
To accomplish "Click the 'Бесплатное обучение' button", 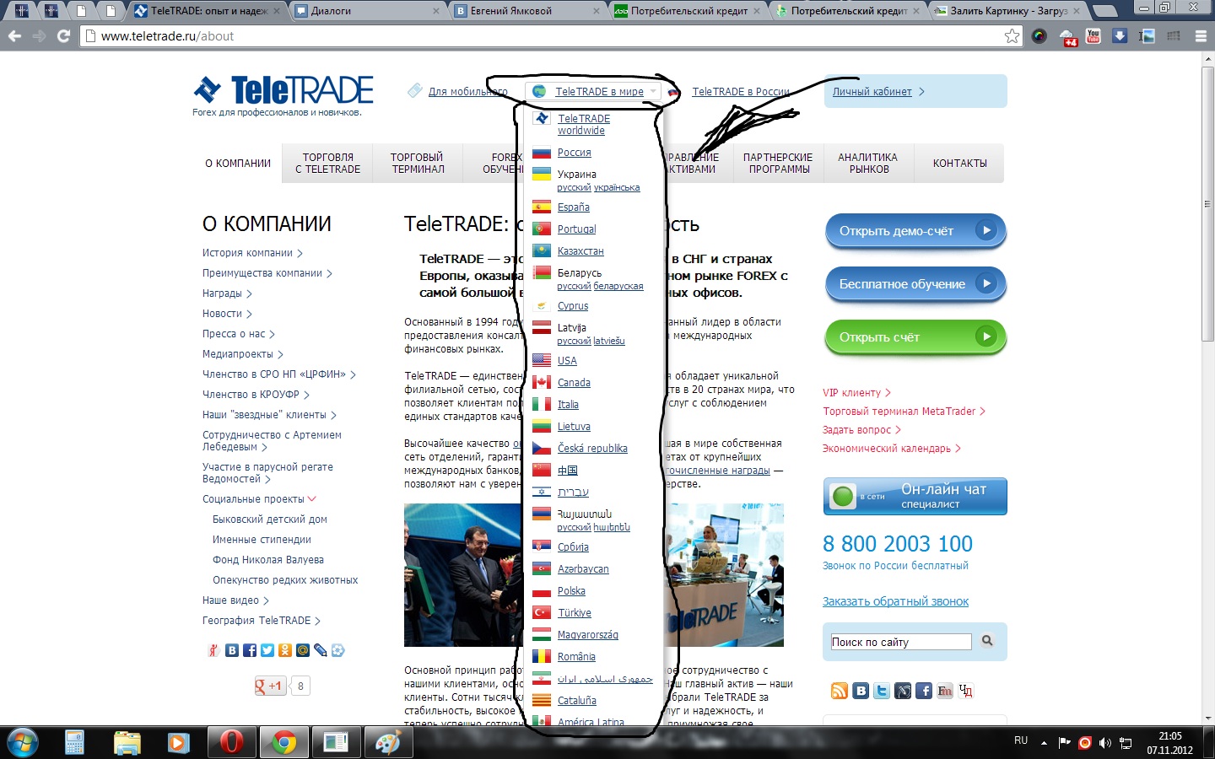I will click(x=915, y=284).
